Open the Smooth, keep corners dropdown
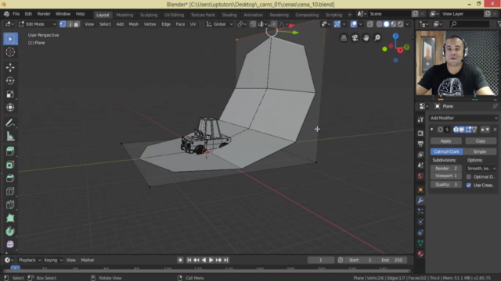Screen dimensions: 501x281 [x=481, y=169]
